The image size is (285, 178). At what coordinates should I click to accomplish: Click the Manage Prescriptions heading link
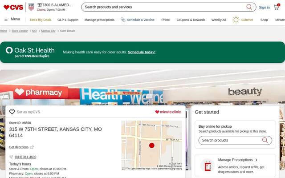[x=235, y=160]
